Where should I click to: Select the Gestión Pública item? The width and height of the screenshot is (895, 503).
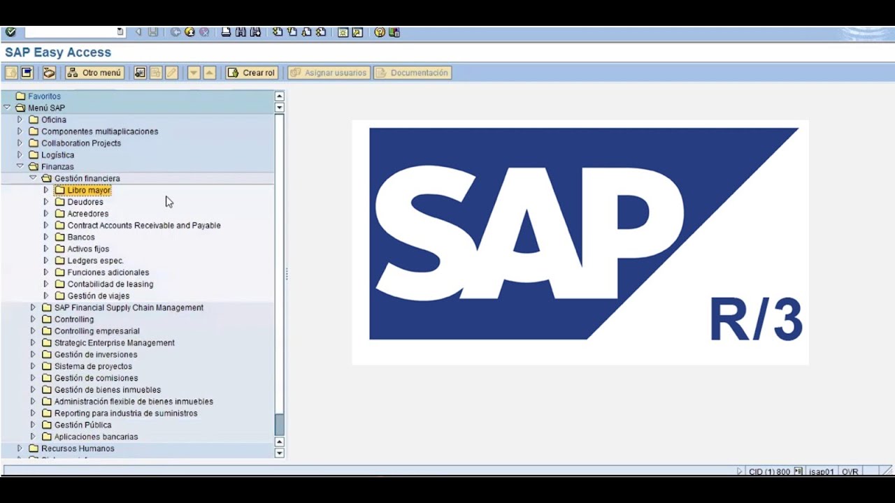click(x=83, y=425)
